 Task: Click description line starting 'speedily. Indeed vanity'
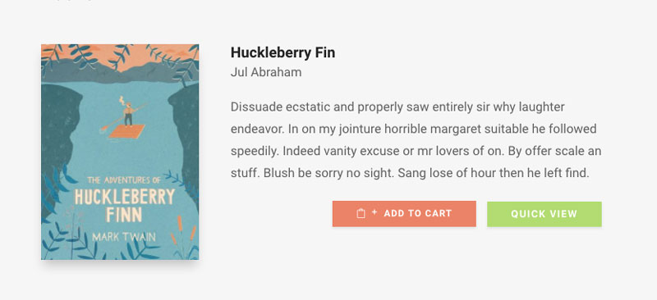[416, 151]
